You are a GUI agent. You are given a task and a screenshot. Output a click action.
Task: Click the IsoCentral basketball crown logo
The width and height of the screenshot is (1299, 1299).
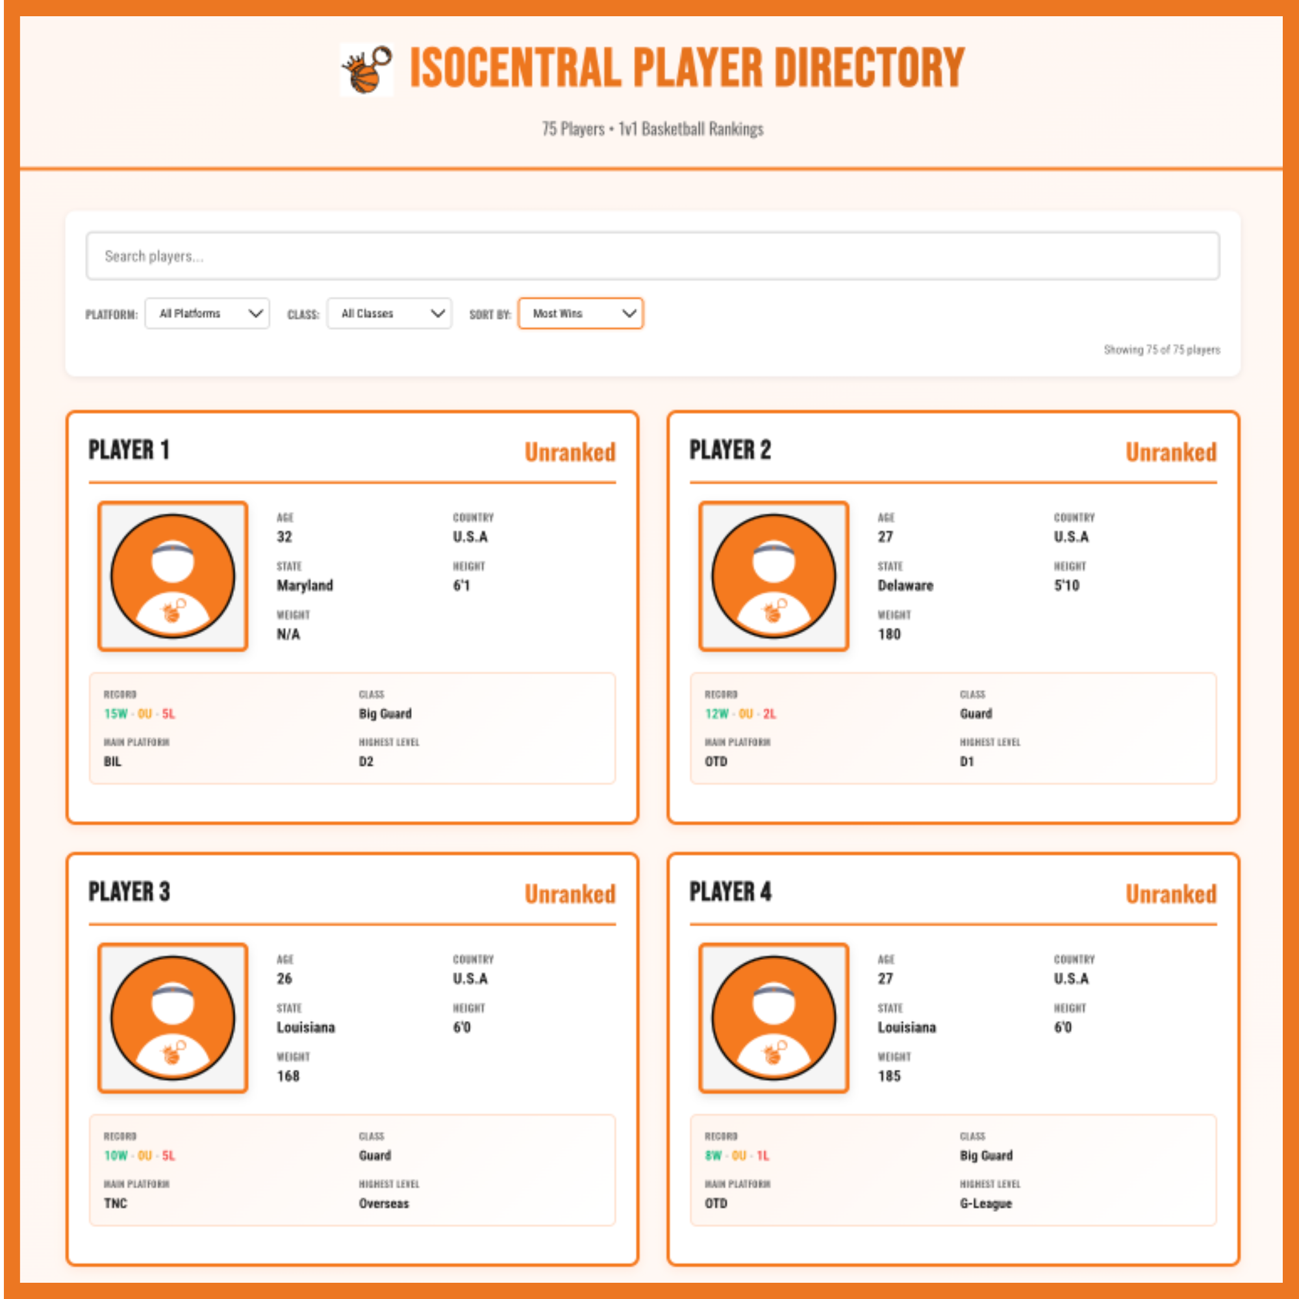366,70
